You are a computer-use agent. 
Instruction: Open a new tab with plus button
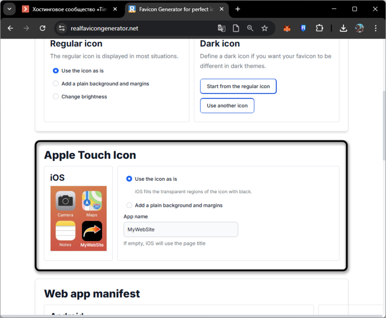[x=238, y=9]
